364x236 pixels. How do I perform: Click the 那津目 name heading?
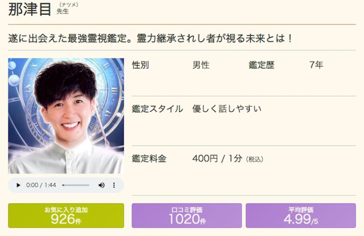[x=30, y=9]
